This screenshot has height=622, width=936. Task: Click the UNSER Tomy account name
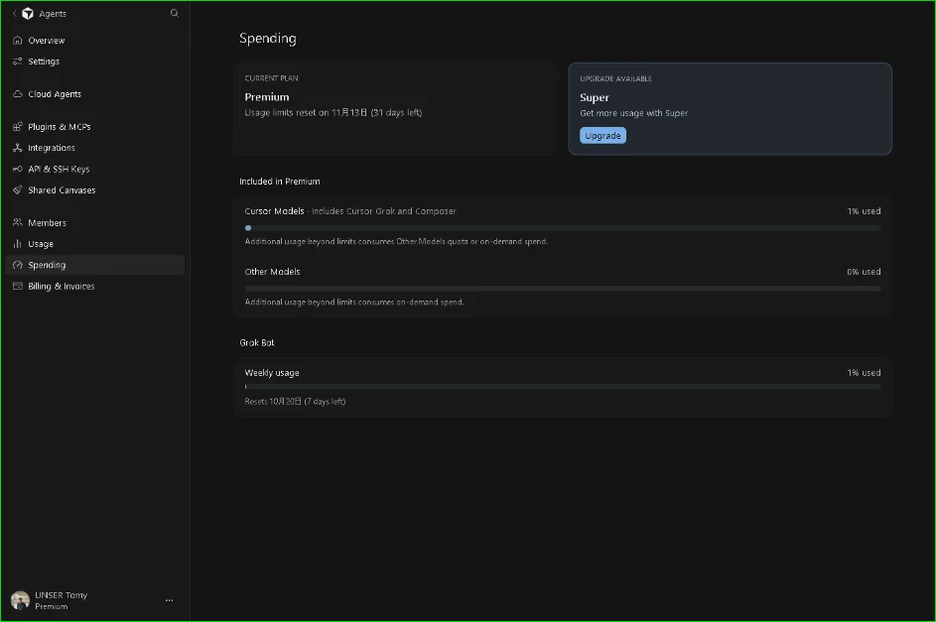61,595
